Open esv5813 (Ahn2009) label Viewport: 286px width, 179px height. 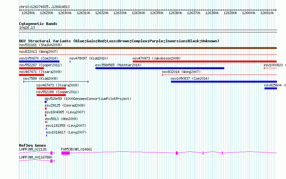point(61,119)
